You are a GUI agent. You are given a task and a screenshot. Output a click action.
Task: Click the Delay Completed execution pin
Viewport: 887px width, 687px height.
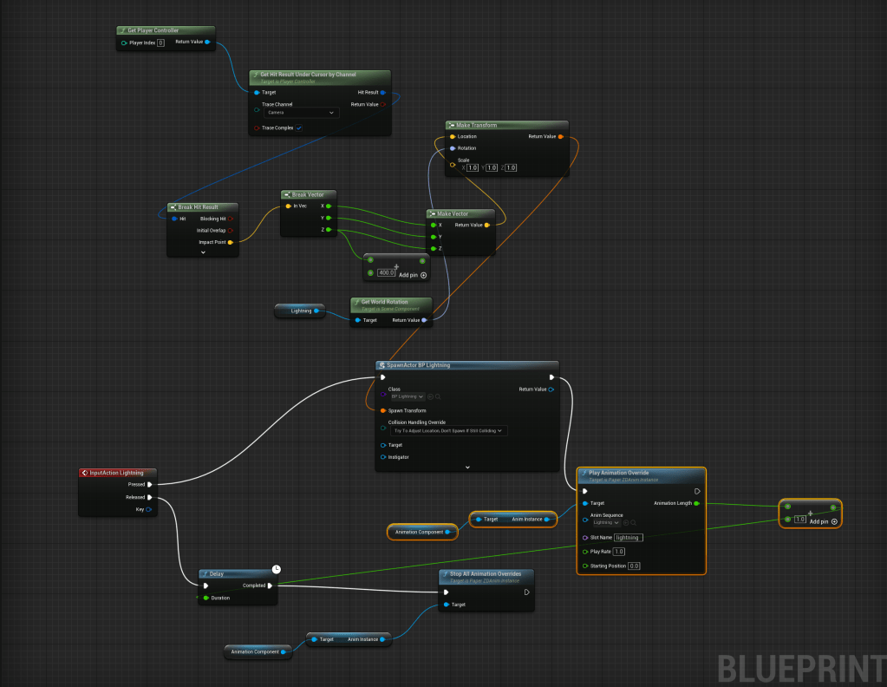point(271,586)
